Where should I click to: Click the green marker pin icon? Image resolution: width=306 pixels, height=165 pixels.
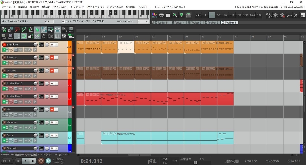181,15
